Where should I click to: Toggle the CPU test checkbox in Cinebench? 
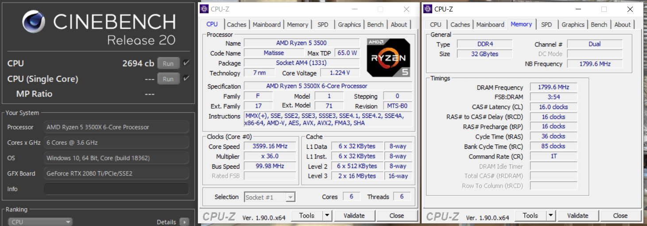pyautogui.click(x=186, y=63)
